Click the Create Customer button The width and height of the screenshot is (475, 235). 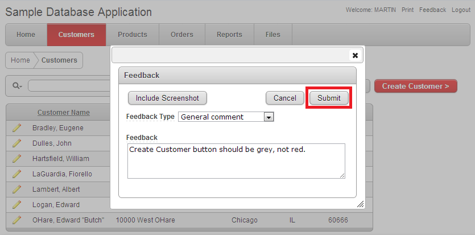coord(415,86)
